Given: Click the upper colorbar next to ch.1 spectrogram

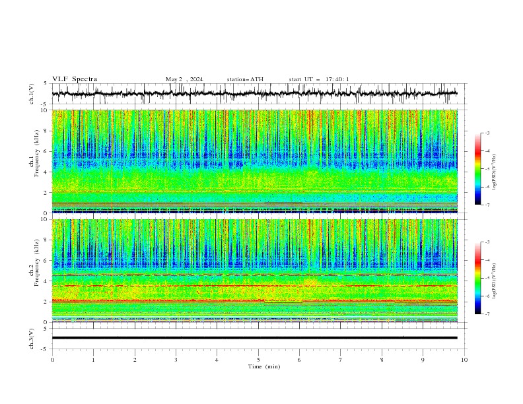Looking at the screenshot, I should (477, 168).
